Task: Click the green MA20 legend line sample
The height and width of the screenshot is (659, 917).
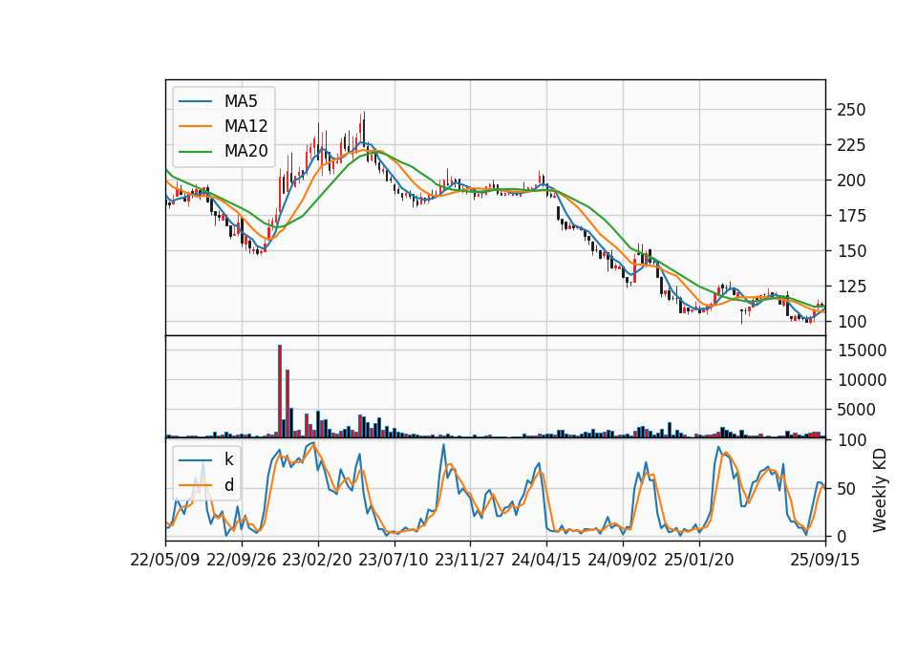Action: (x=195, y=151)
